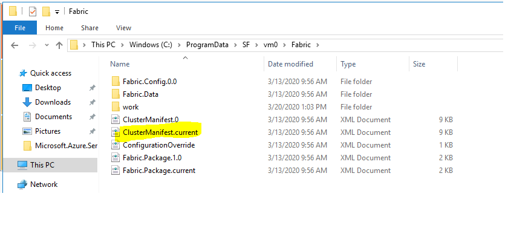Click the vm0 breadcrumb in address bar
The width and height of the screenshot is (508, 225).
pyautogui.click(x=270, y=45)
